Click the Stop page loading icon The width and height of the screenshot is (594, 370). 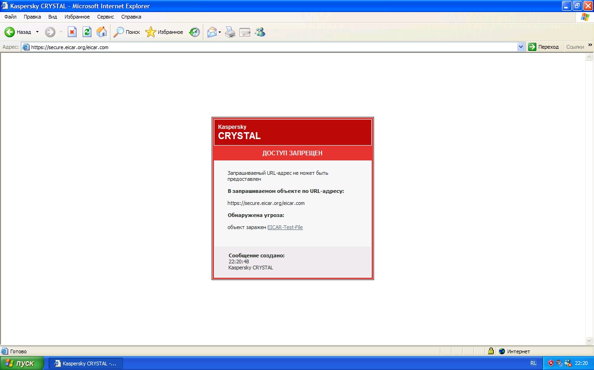(72, 32)
